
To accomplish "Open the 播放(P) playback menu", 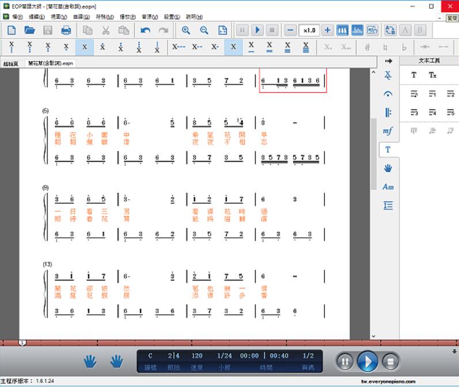I will pos(128,17).
